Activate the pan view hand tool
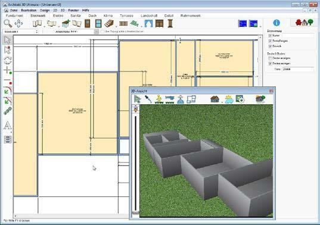This screenshot has width=320, height=225. [18, 23]
